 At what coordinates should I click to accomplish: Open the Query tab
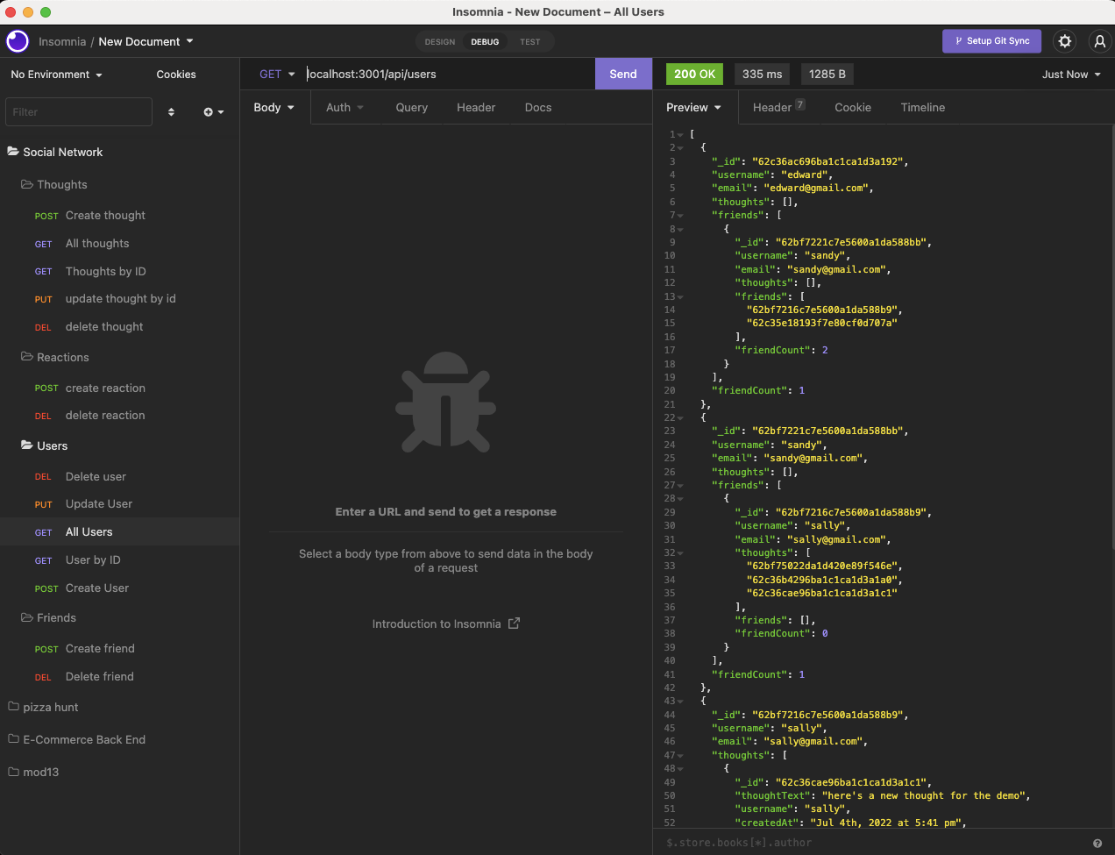[x=411, y=108]
